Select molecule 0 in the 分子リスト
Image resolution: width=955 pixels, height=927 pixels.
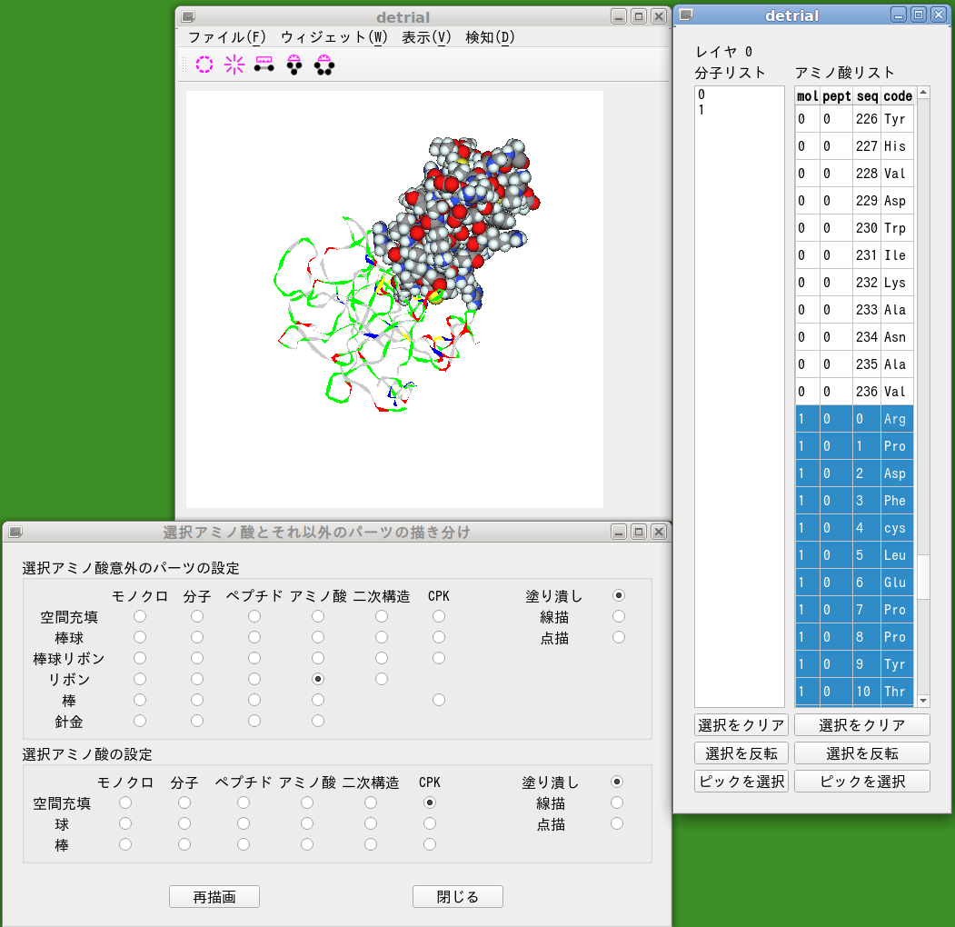point(701,95)
